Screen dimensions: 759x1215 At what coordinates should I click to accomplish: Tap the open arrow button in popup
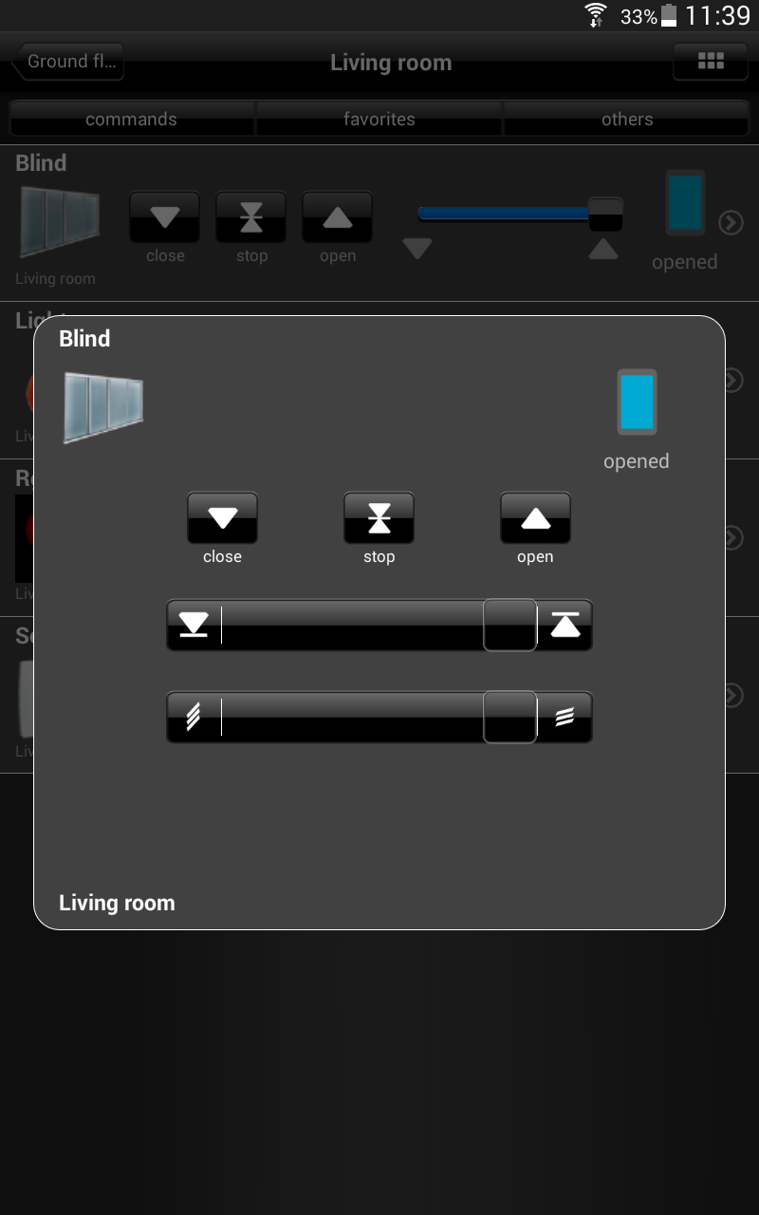tap(535, 517)
